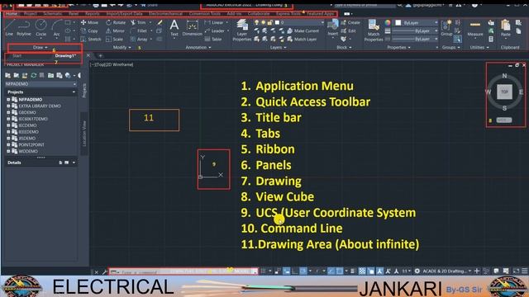
Task: Open the Import/Export Data tab
Action: [124, 14]
